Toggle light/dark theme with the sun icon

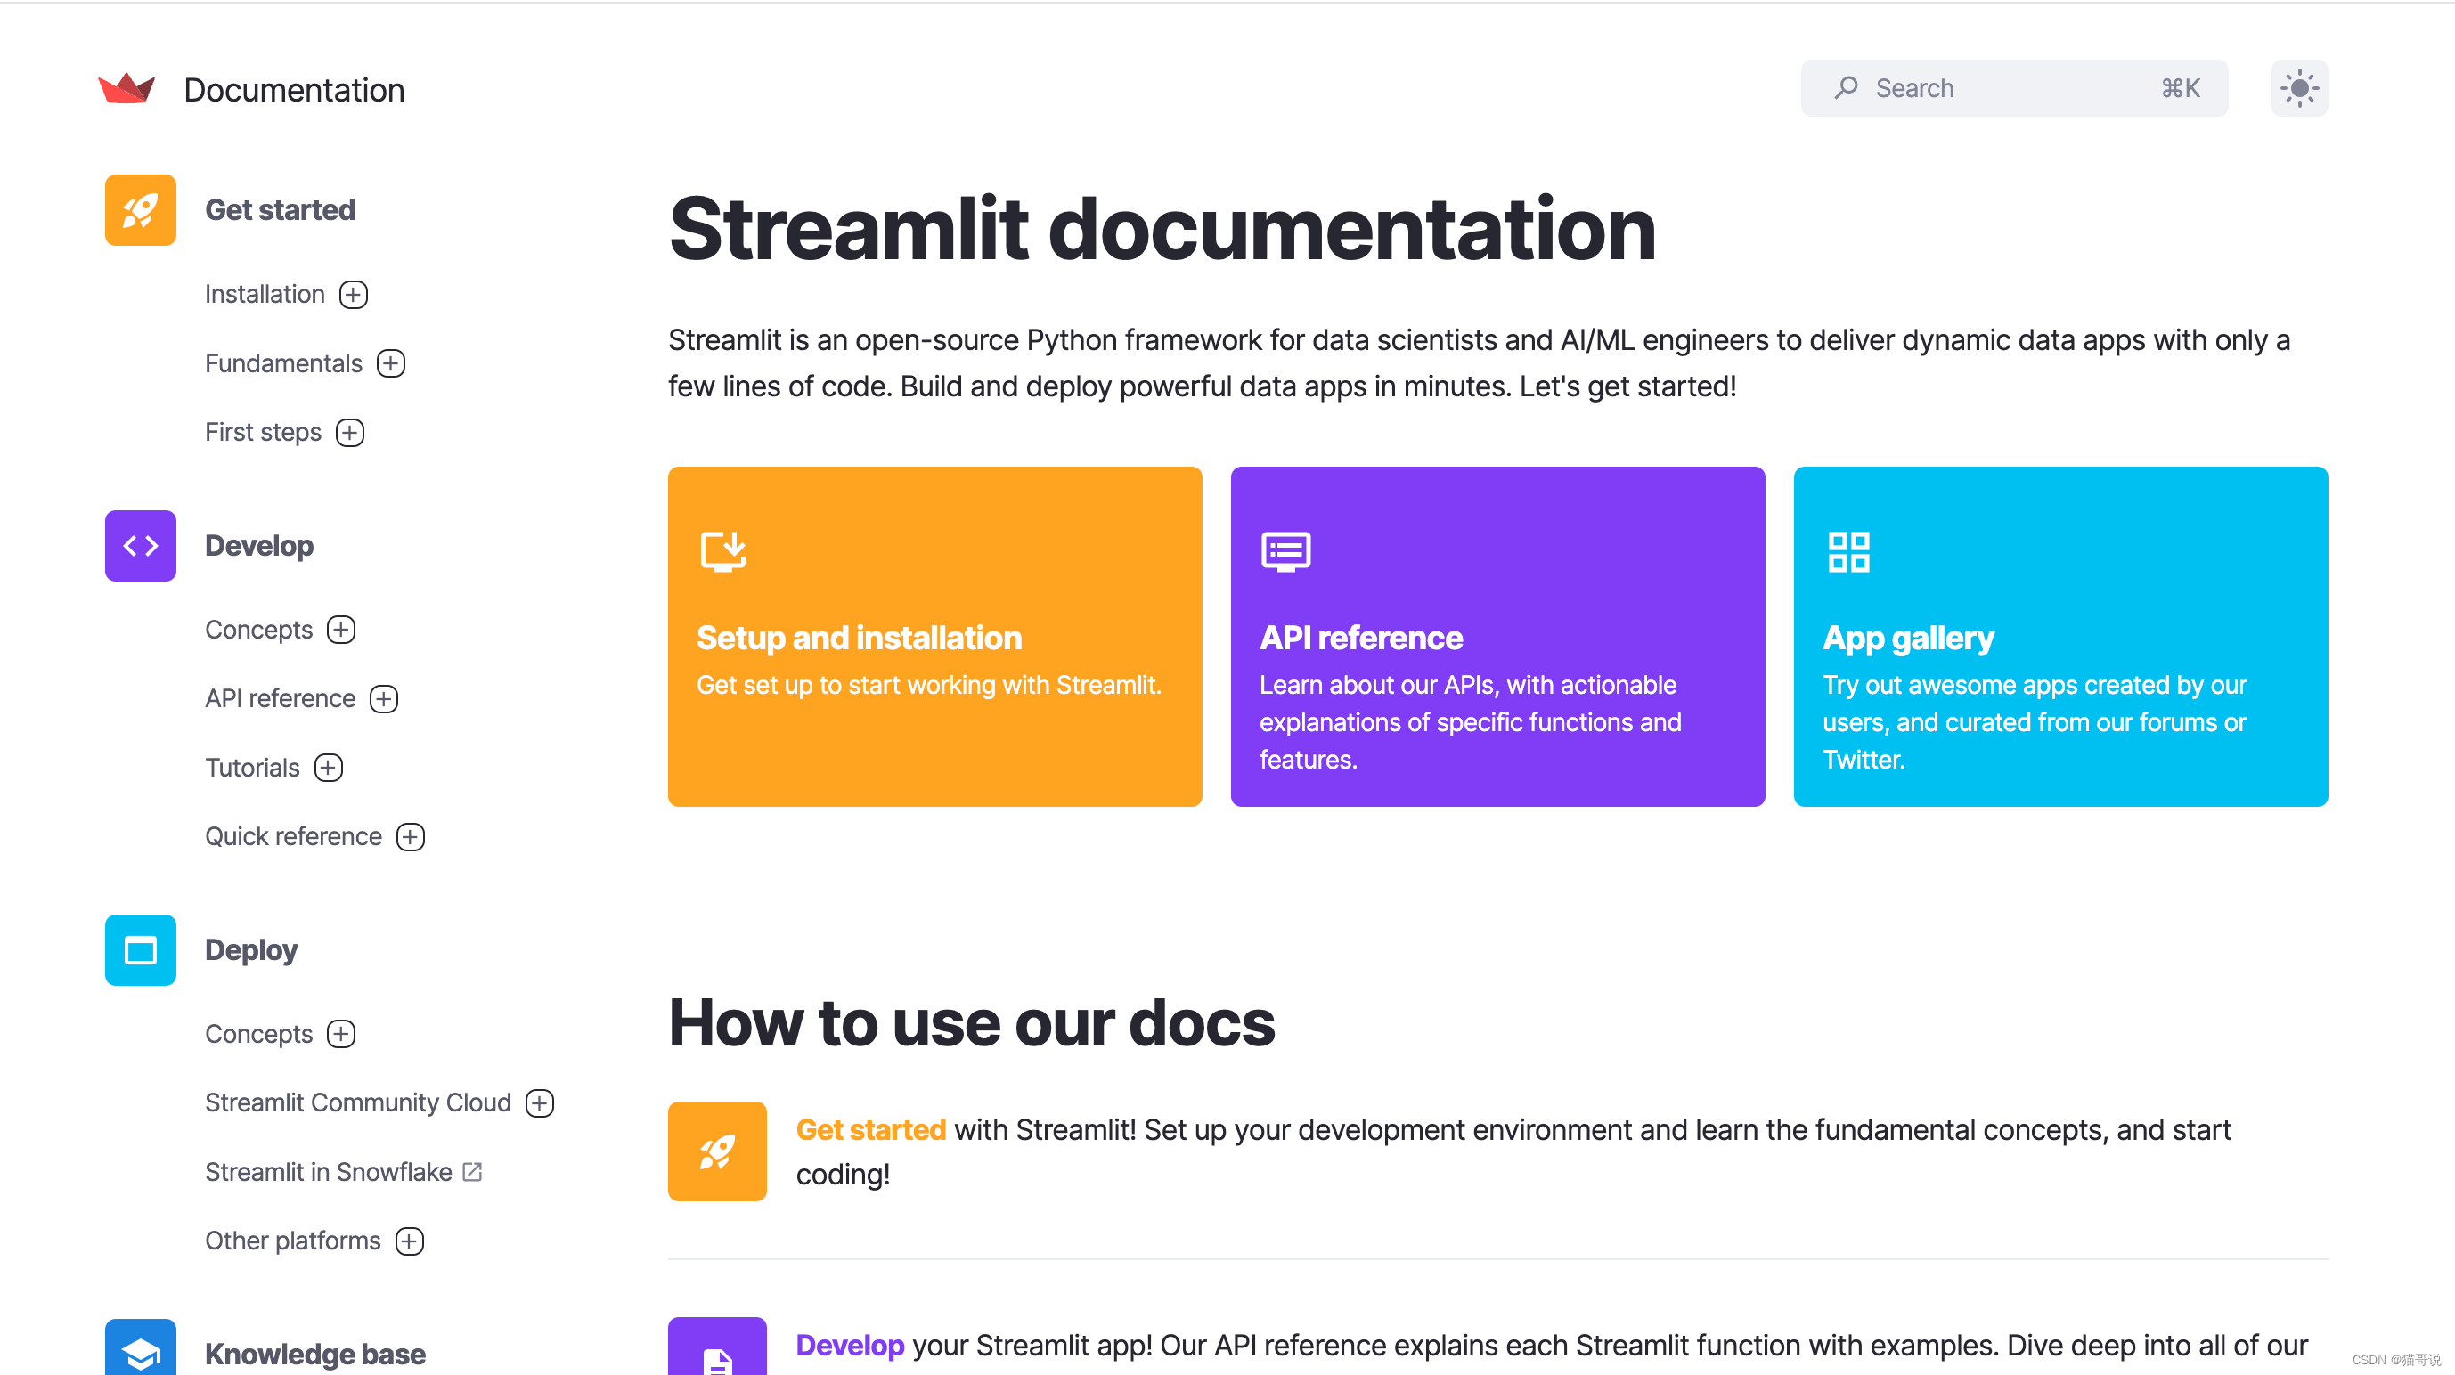tap(2299, 87)
